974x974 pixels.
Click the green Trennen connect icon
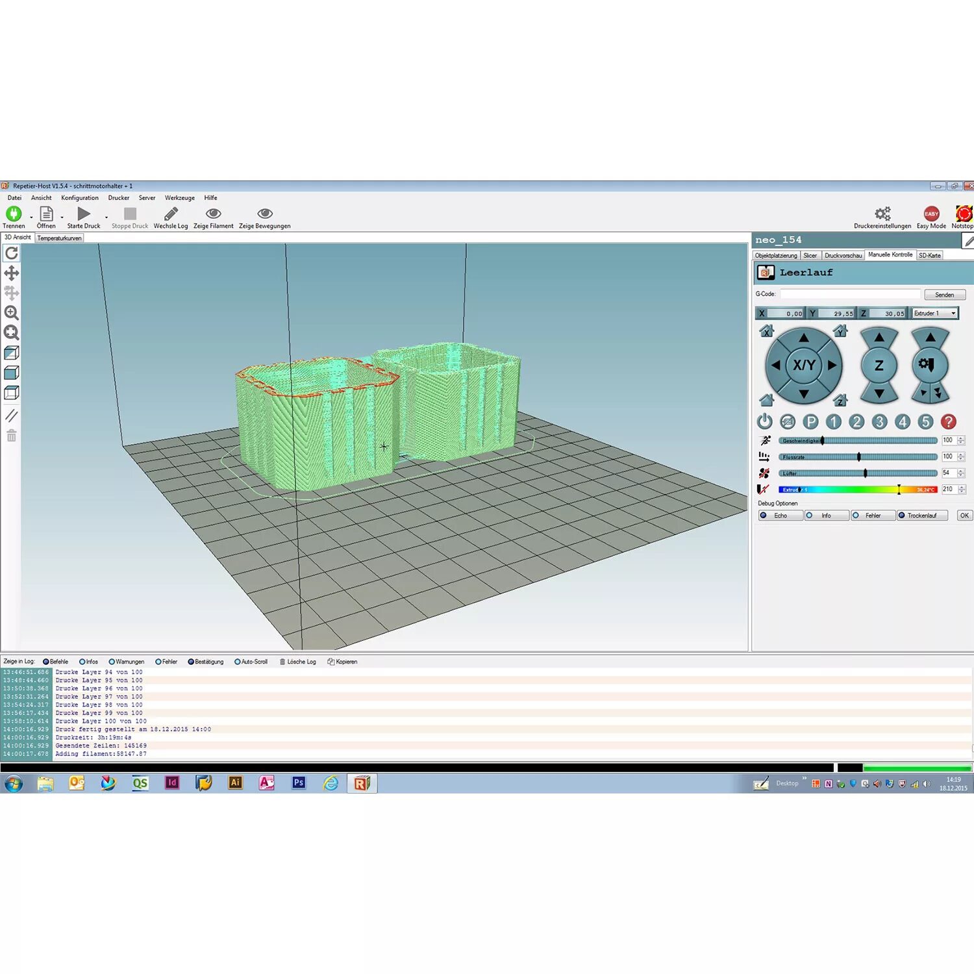click(14, 214)
